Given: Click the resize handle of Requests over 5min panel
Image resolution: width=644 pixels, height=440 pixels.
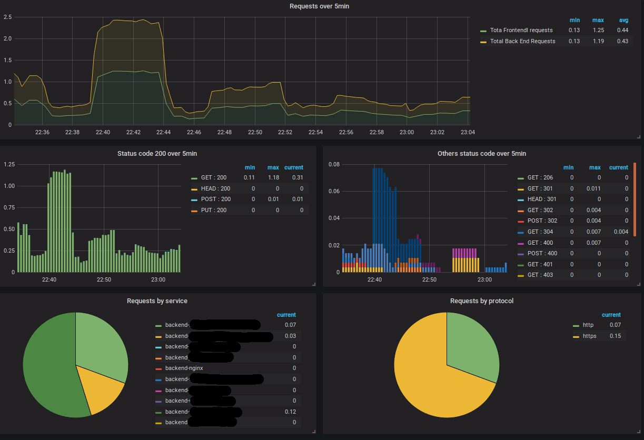Looking at the screenshot, I should (638, 137).
